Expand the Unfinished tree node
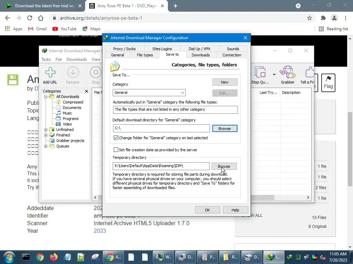This screenshot has width=353, height=264. point(46,130)
